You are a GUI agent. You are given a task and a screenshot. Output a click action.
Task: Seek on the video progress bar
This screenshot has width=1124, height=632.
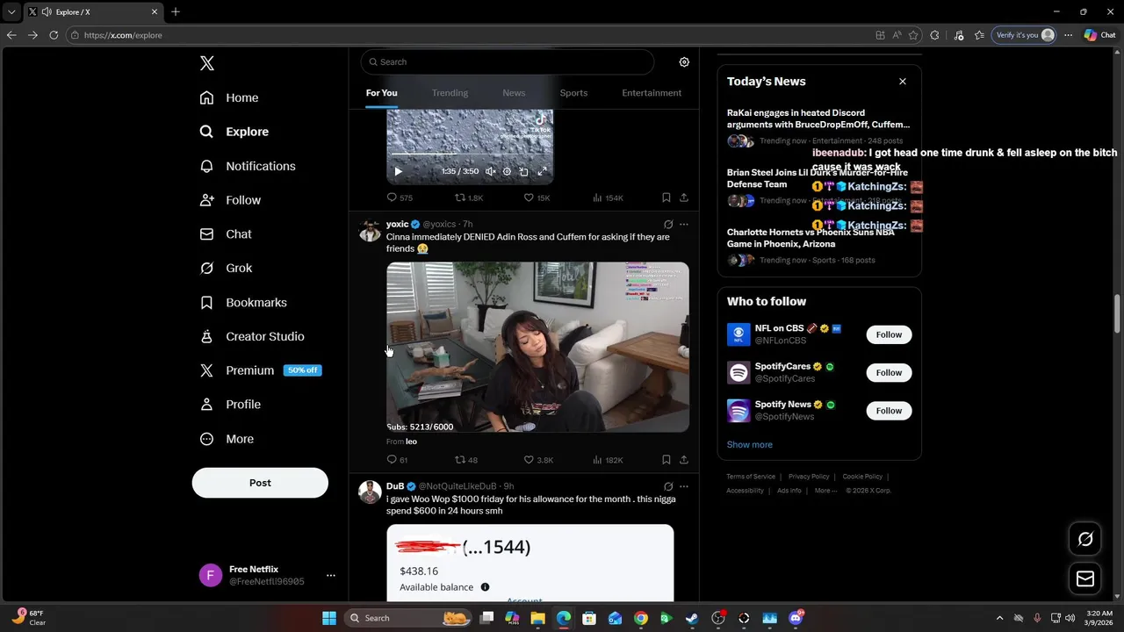point(470,154)
